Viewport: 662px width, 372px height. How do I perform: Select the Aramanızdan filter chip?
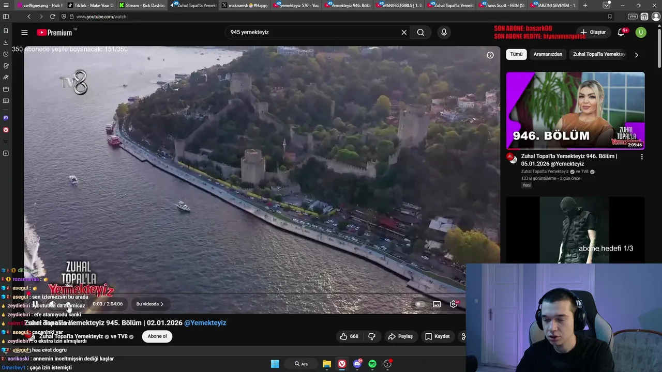pyautogui.click(x=548, y=54)
